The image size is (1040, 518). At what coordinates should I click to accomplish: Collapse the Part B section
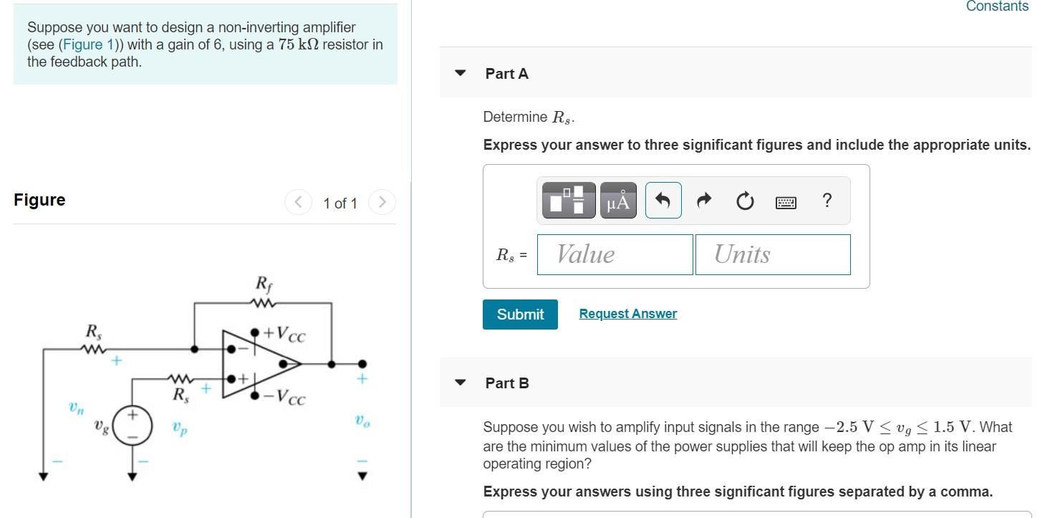tap(459, 383)
